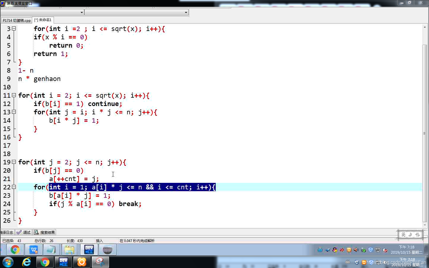The image size is (429, 268).
Task: Click the network tray icon
Action: (378, 250)
